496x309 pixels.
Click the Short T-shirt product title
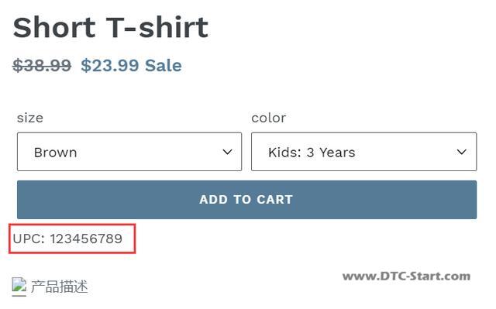click(111, 27)
